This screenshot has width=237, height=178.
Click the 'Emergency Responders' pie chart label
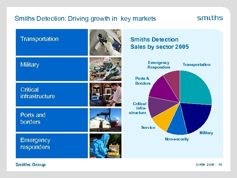click(x=159, y=65)
